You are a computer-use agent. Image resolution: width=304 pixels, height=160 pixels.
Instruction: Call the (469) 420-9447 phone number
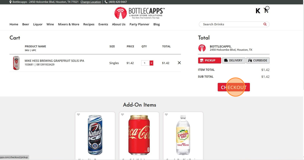[118, 2]
